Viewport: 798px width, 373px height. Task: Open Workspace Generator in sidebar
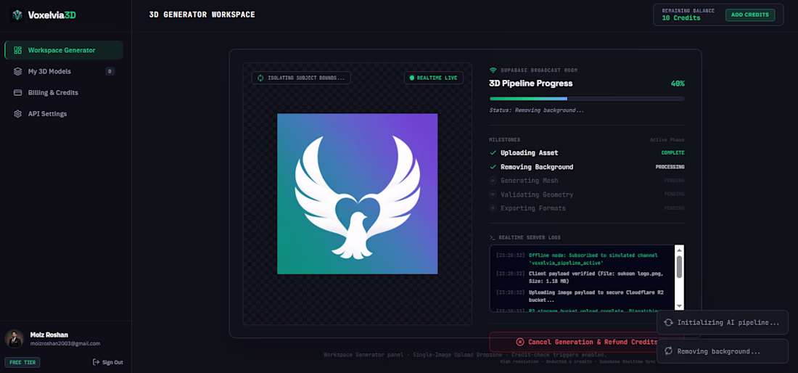pyautogui.click(x=64, y=50)
